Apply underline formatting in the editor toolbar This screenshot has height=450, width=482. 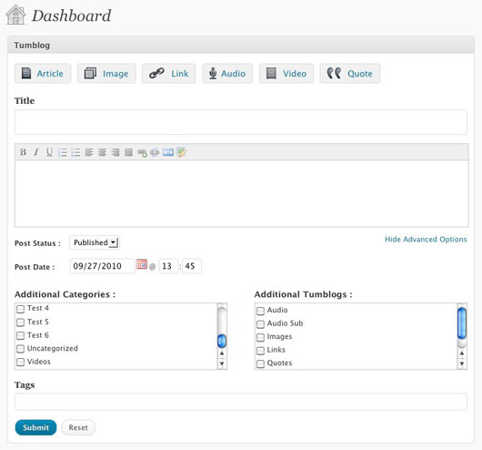click(x=49, y=152)
